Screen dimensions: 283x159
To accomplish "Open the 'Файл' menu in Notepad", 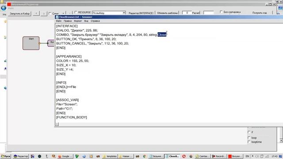I will [x=59, y=21].
